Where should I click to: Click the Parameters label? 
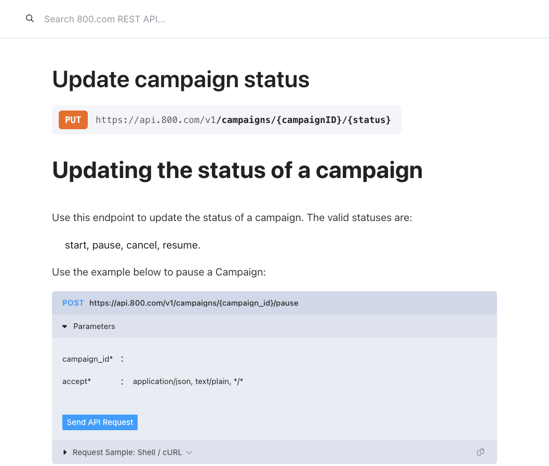[x=94, y=326]
